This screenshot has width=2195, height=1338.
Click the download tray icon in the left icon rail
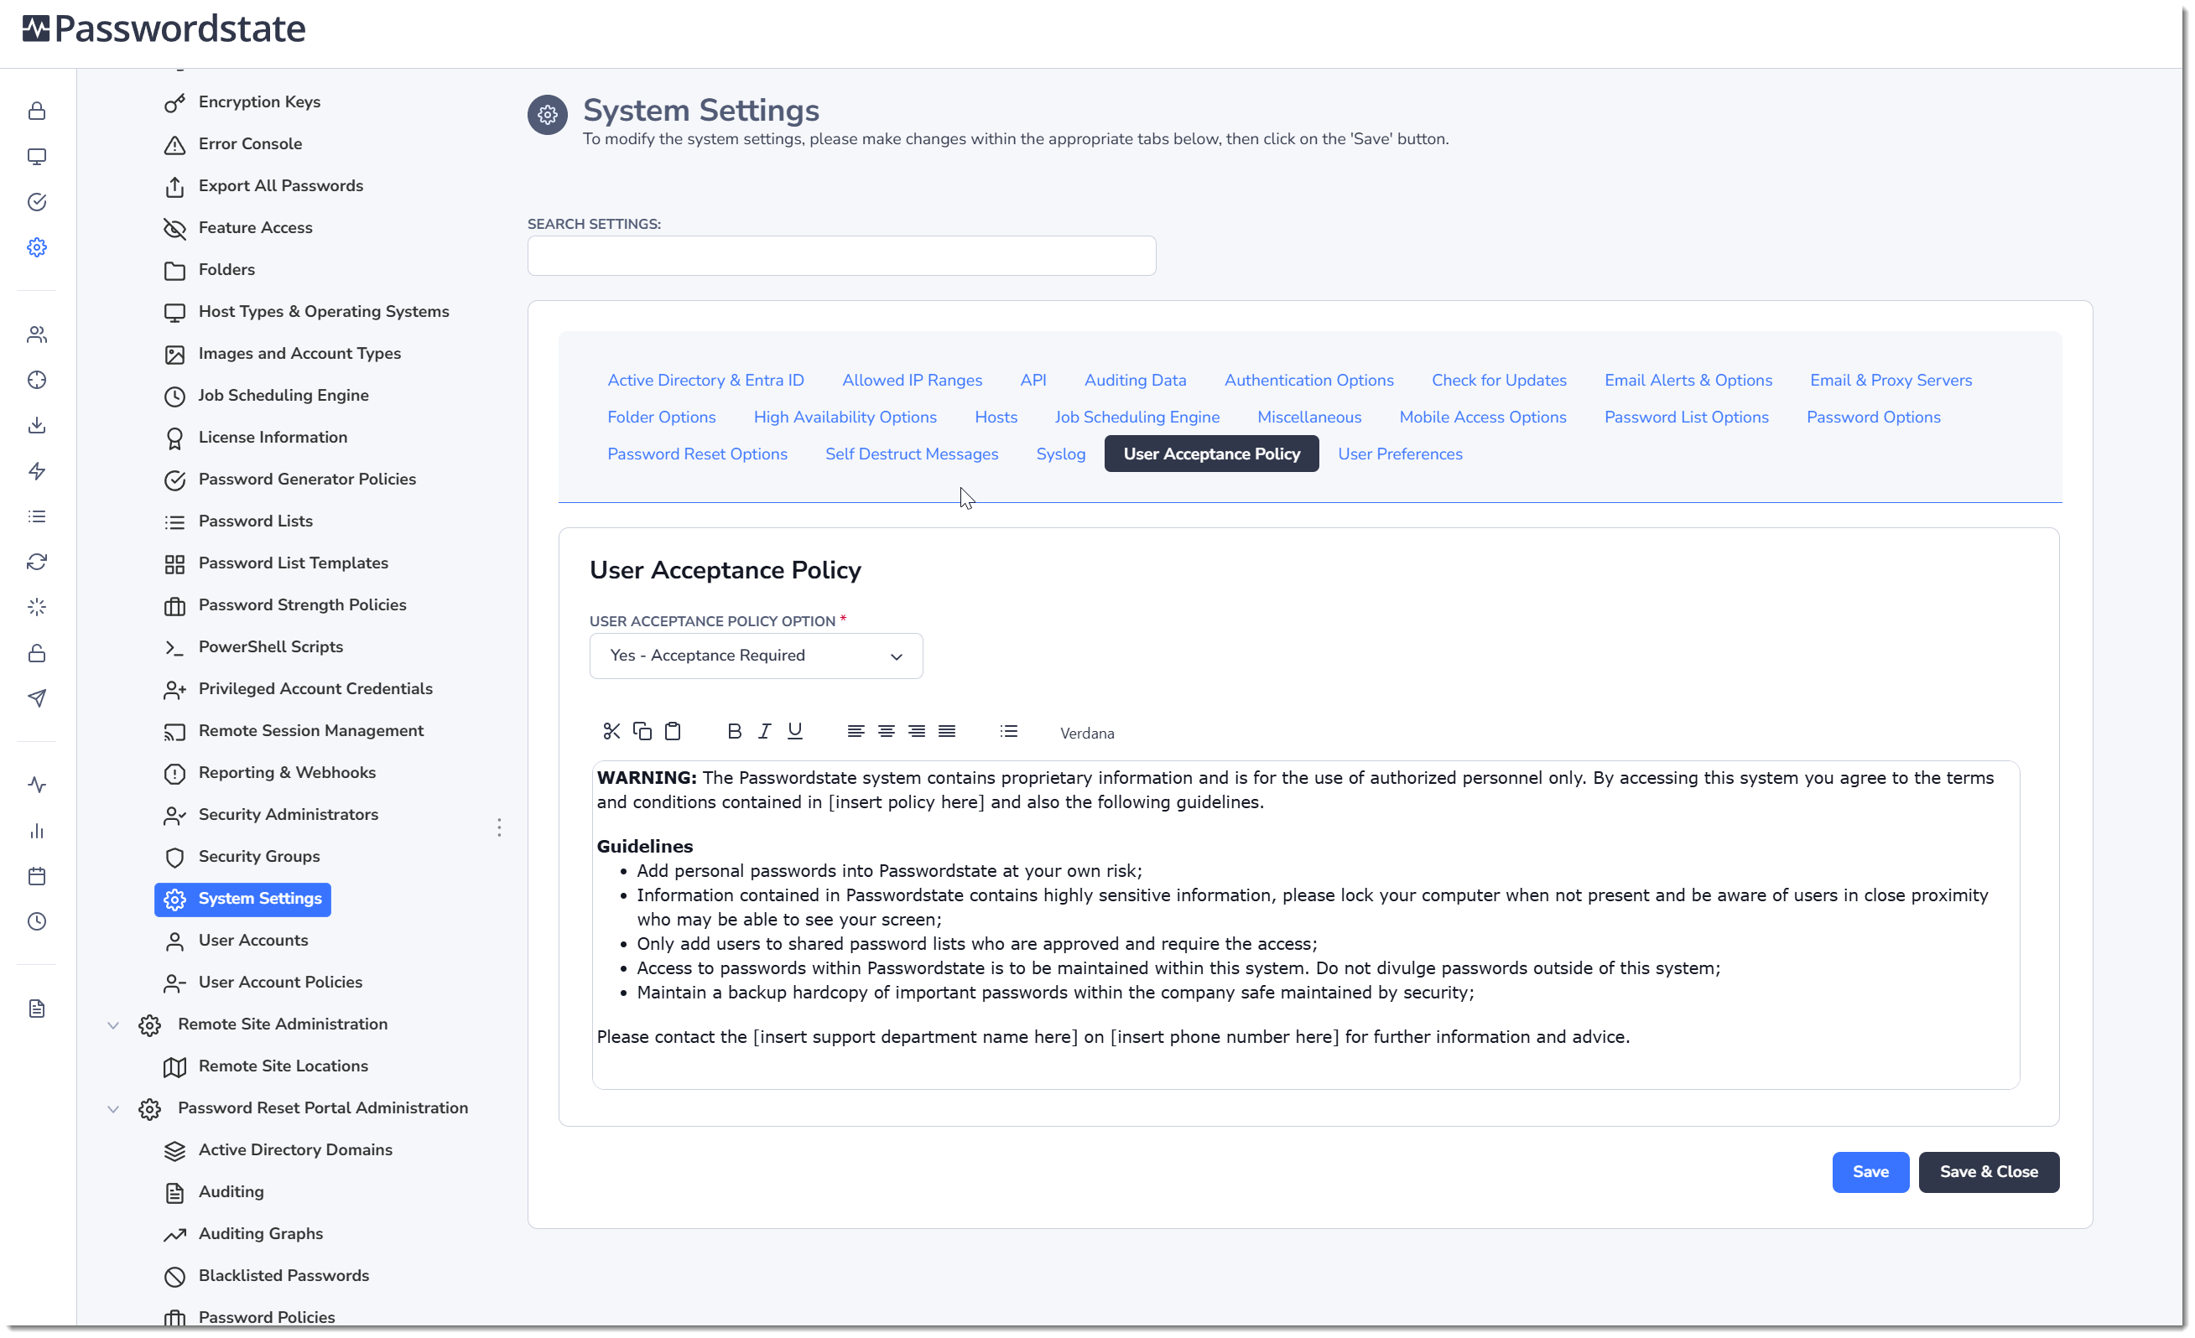point(37,426)
